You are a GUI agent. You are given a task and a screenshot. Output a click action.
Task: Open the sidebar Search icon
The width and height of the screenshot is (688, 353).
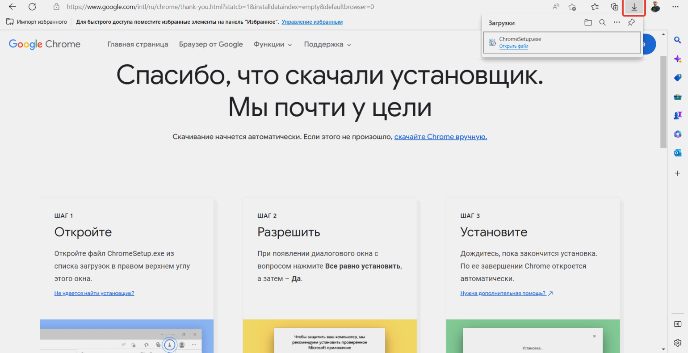coord(678,40)
